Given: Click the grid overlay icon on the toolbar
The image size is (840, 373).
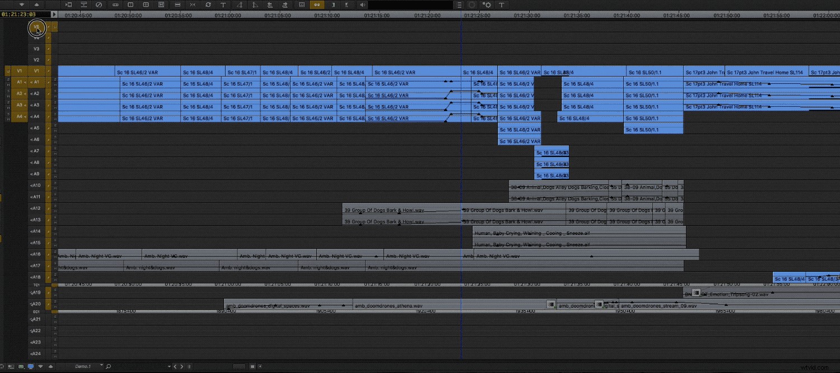Looking at the screenshot, I should [146, 4].
